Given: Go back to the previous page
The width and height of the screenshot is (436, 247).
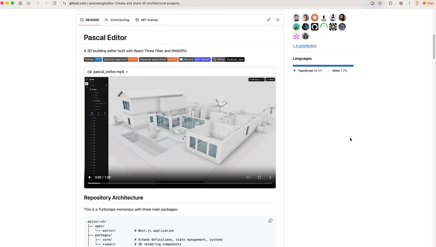Looking at the screenshot, I should coord(38,3).
